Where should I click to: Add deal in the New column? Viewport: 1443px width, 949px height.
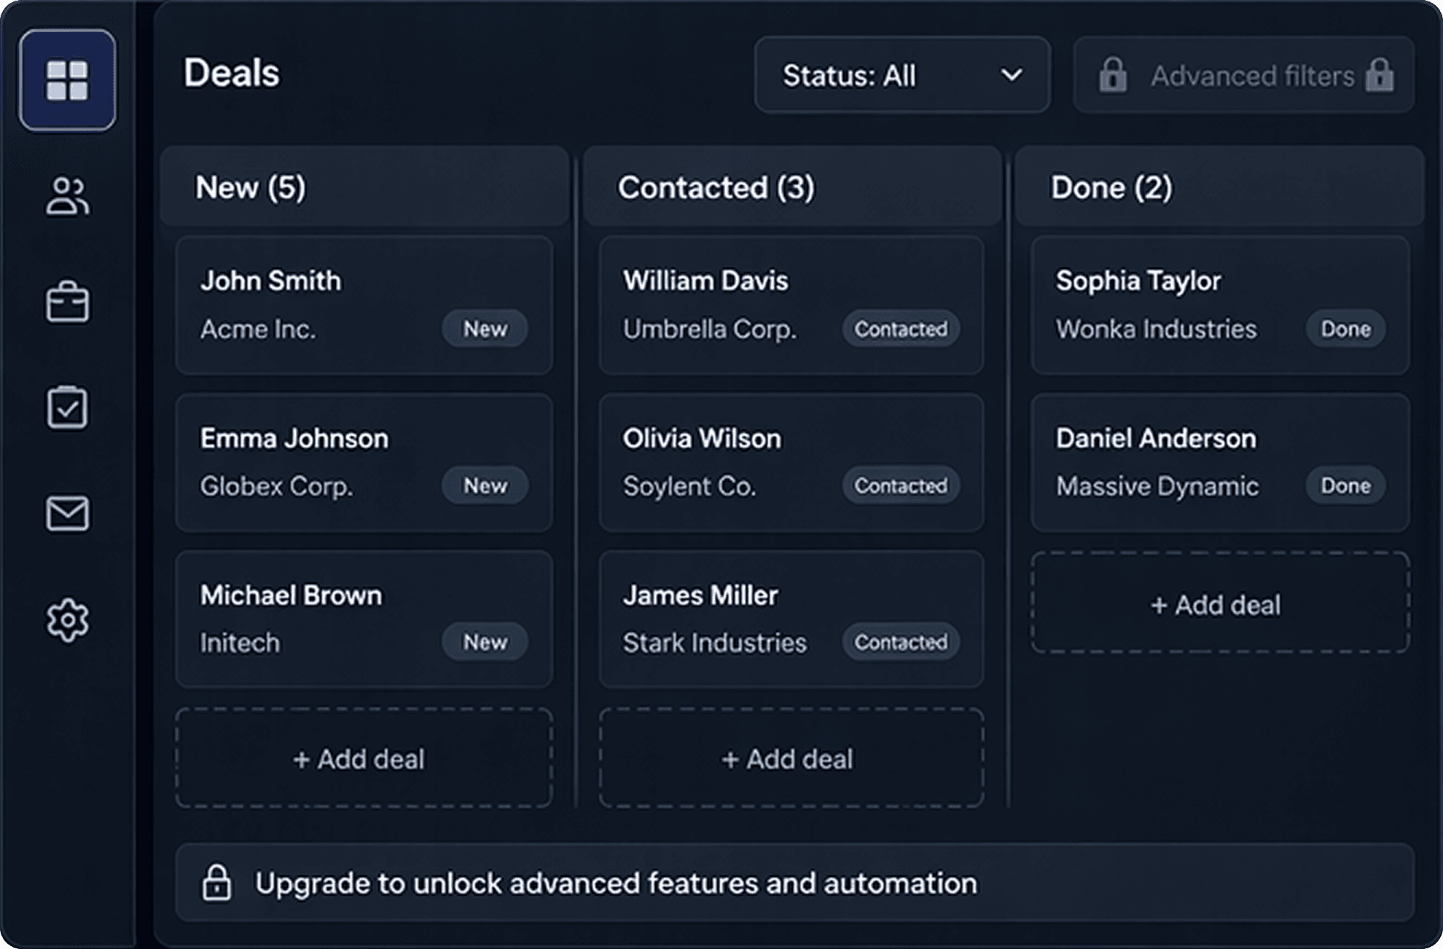(364, 758)
